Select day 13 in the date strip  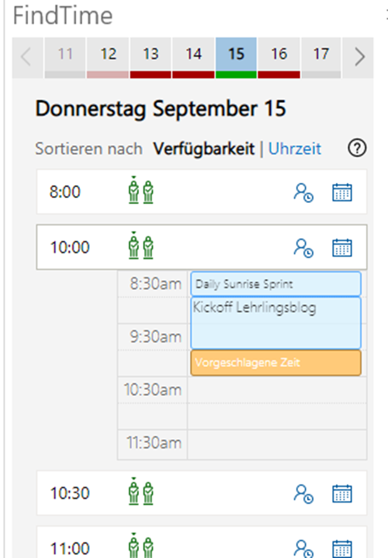151,57
